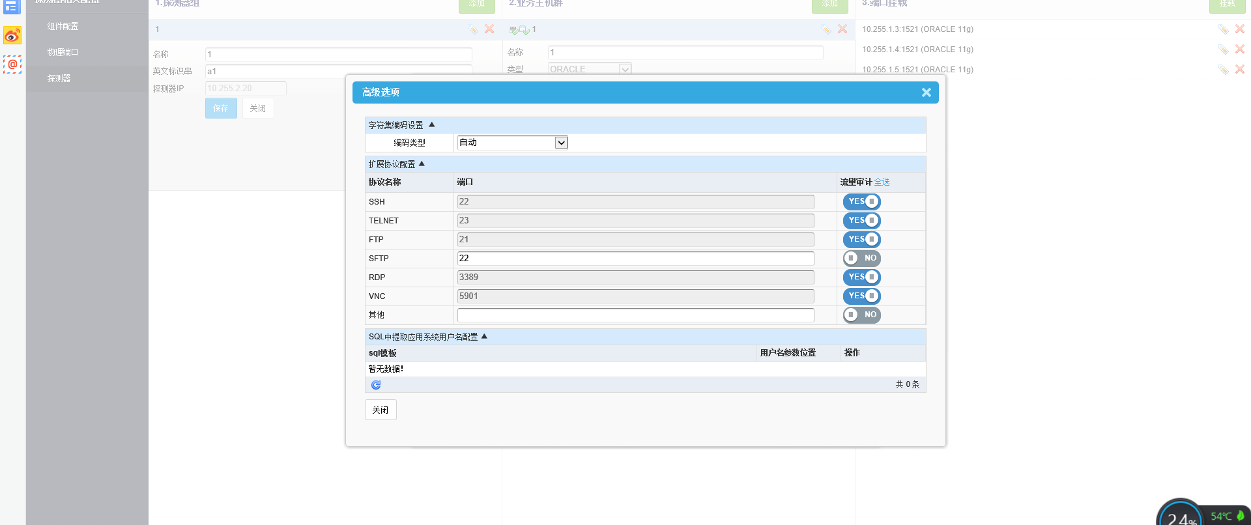Click edit tag icon for 10.255.1.4:1521 entry
Screen dimensions: 1251x525
pos(1223,50)
